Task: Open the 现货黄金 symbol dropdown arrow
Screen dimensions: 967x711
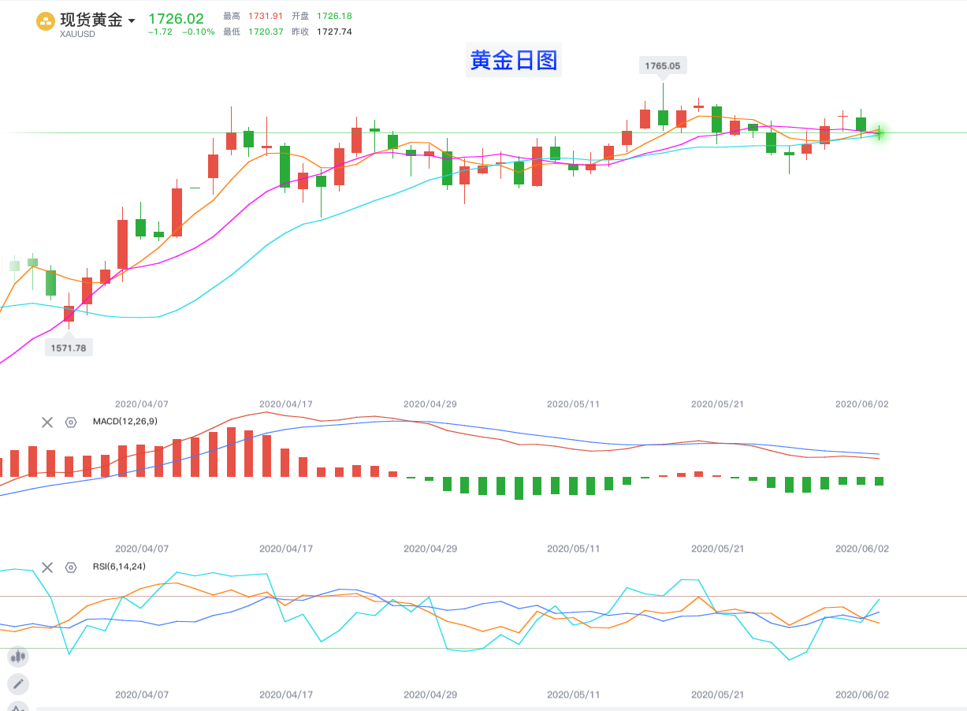Action: coord(132,21)
